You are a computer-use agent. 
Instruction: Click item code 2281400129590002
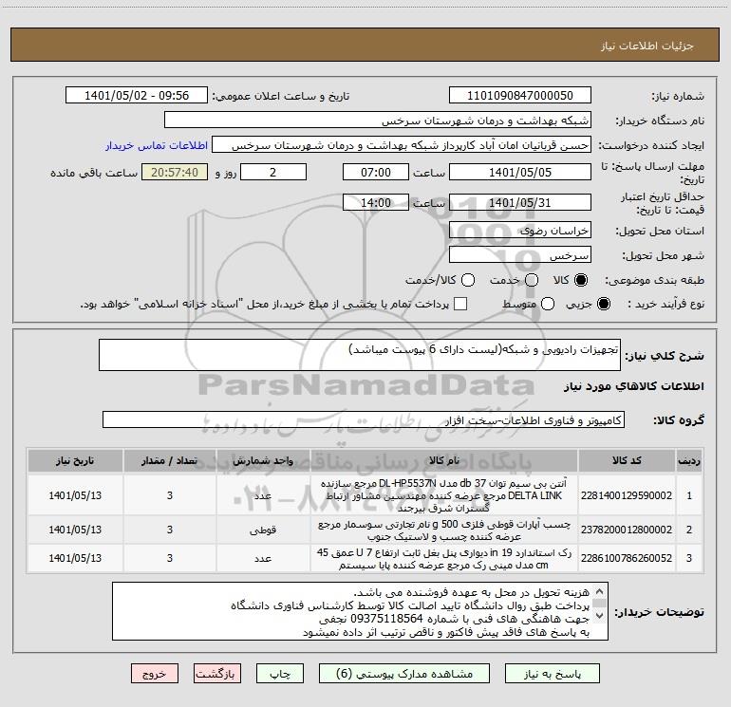pyautogui.click(x=627, y=495)
